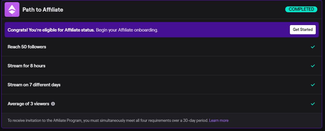The height and width of the screenshot is (131, 325).
Task: Click the Path to Affiliate heading
Action: [x=43, y=10]
